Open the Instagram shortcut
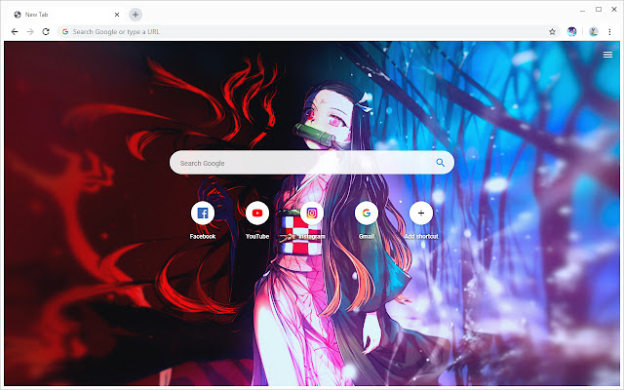Image resolution: width=624 pixels, height=390 pixels. [x=312, y=214]
